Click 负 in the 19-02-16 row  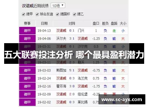tap(105, 86)
